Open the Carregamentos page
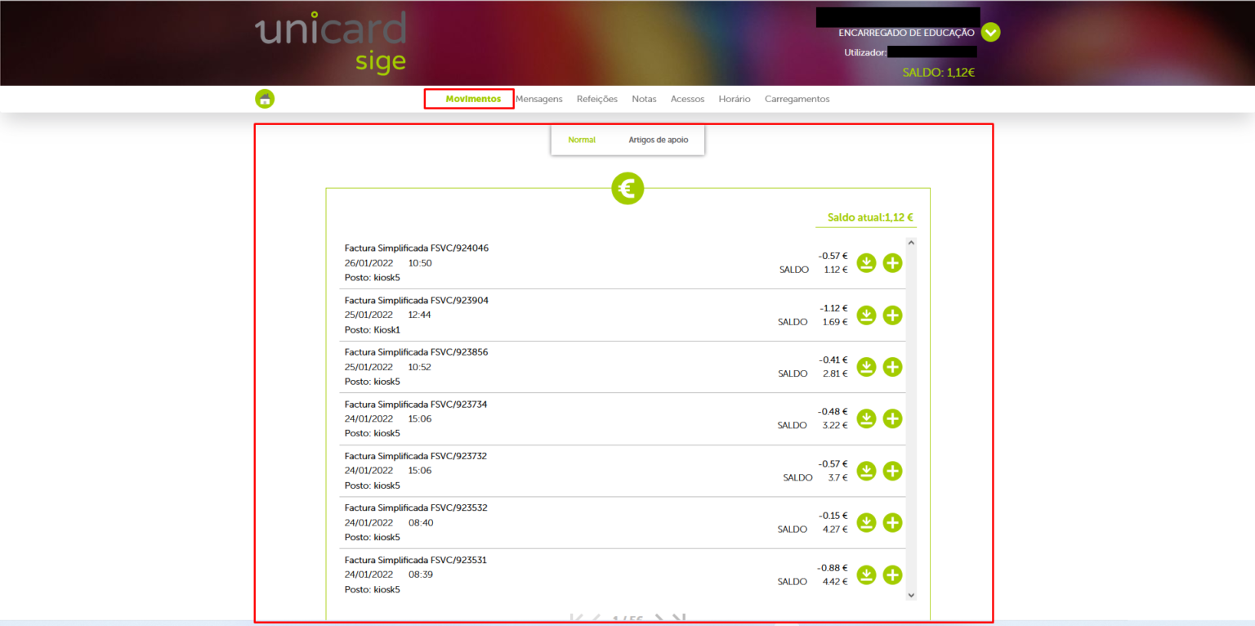The height and width of the screenshot is (626, 1255). 797,99
